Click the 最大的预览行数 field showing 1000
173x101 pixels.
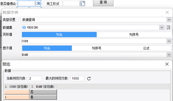point(77,78)
